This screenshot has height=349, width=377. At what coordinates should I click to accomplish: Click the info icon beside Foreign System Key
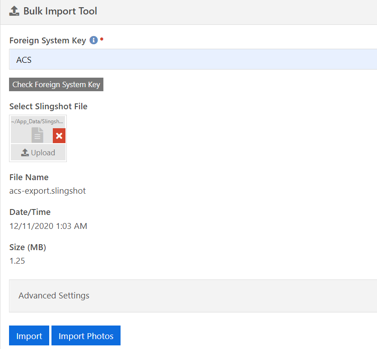93,40
